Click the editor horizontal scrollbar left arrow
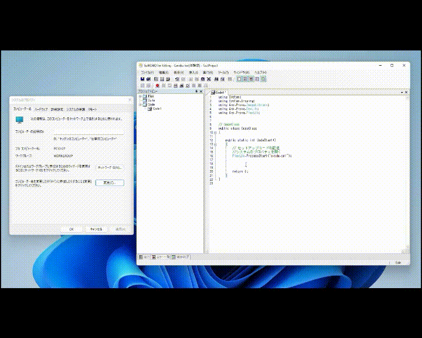Image resolution: width=422 pixels, height=338 pixels. (207, 252)
